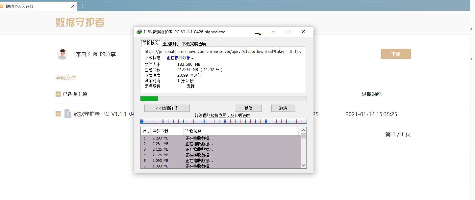Select thread row 2 with 2.281 MB
475x200 pixels.
point(221,144)
